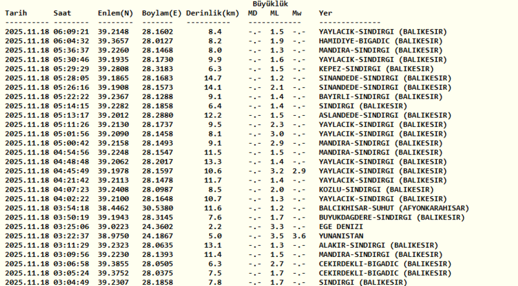518x286 pixels.
Task: Click time 05:14:15
Action: pyautogui.click(x=71, y=105)
